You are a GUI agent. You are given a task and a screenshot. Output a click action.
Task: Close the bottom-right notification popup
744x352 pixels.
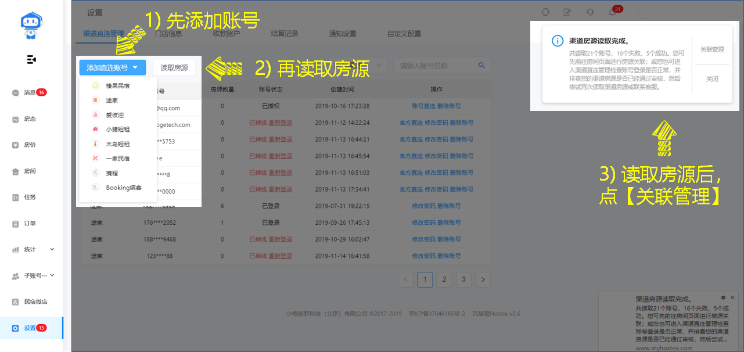[733, 297]
